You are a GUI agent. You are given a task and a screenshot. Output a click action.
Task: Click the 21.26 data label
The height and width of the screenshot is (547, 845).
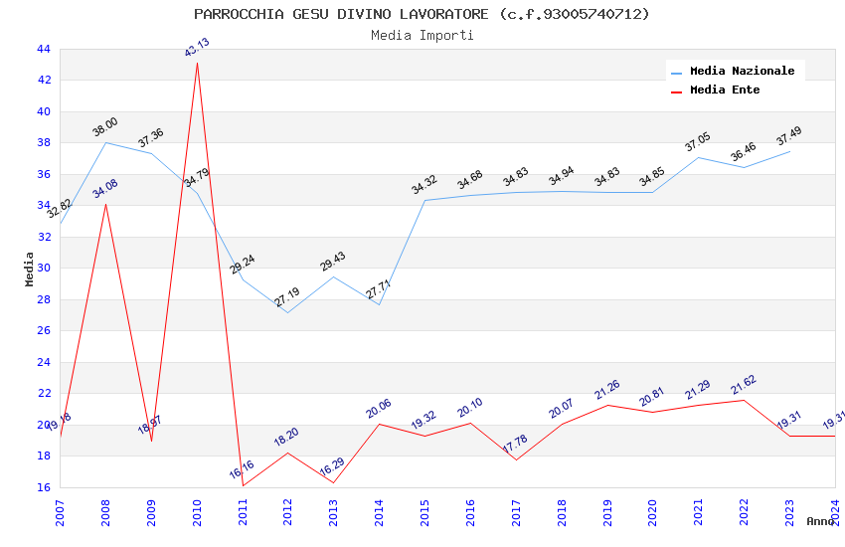click(x=606, y=390)
